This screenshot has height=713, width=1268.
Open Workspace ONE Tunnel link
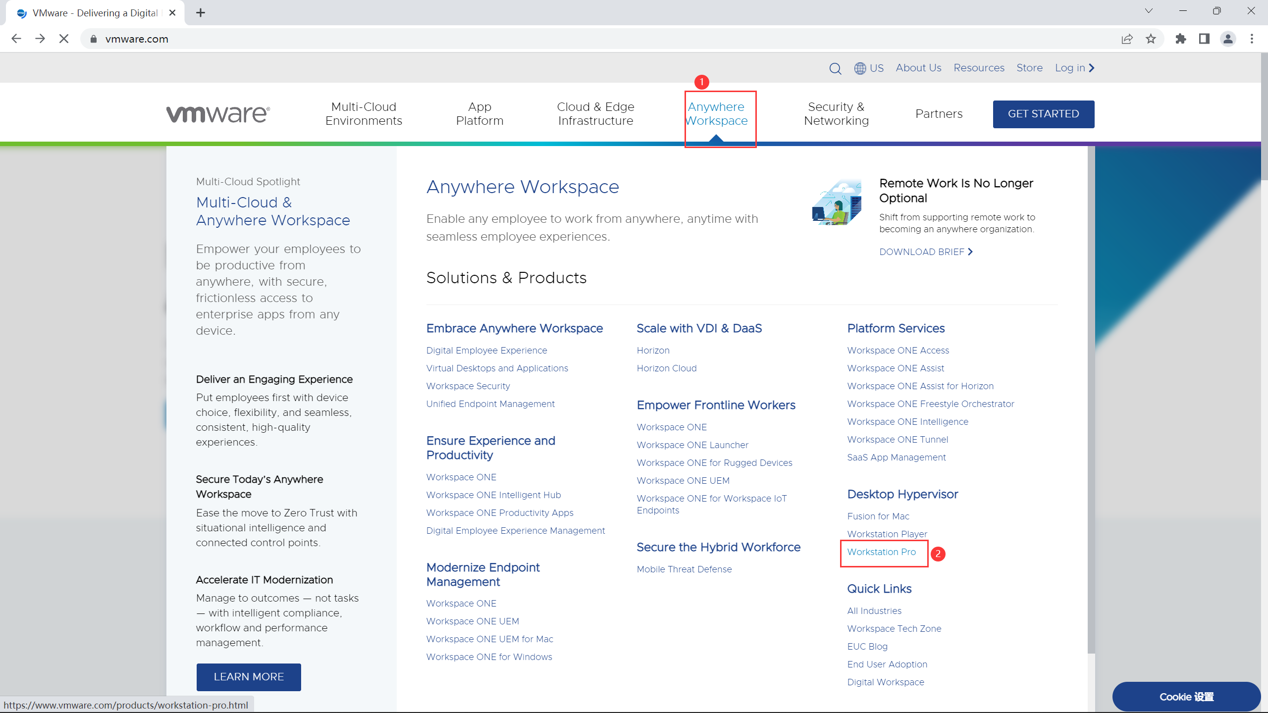click(898, 440)
